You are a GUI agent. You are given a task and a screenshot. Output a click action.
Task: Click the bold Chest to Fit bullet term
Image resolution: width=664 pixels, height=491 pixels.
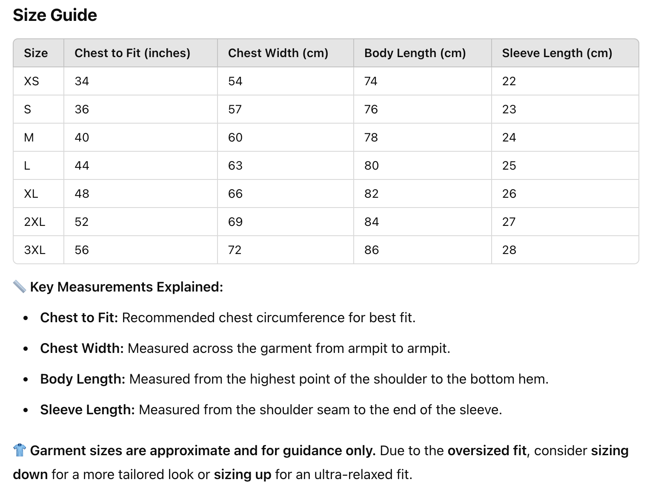[x=79, y=318]
